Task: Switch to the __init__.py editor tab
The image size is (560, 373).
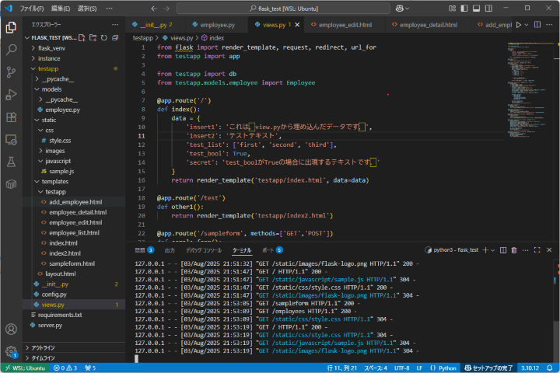Action: pyautogui.click(x=156, y=25)
